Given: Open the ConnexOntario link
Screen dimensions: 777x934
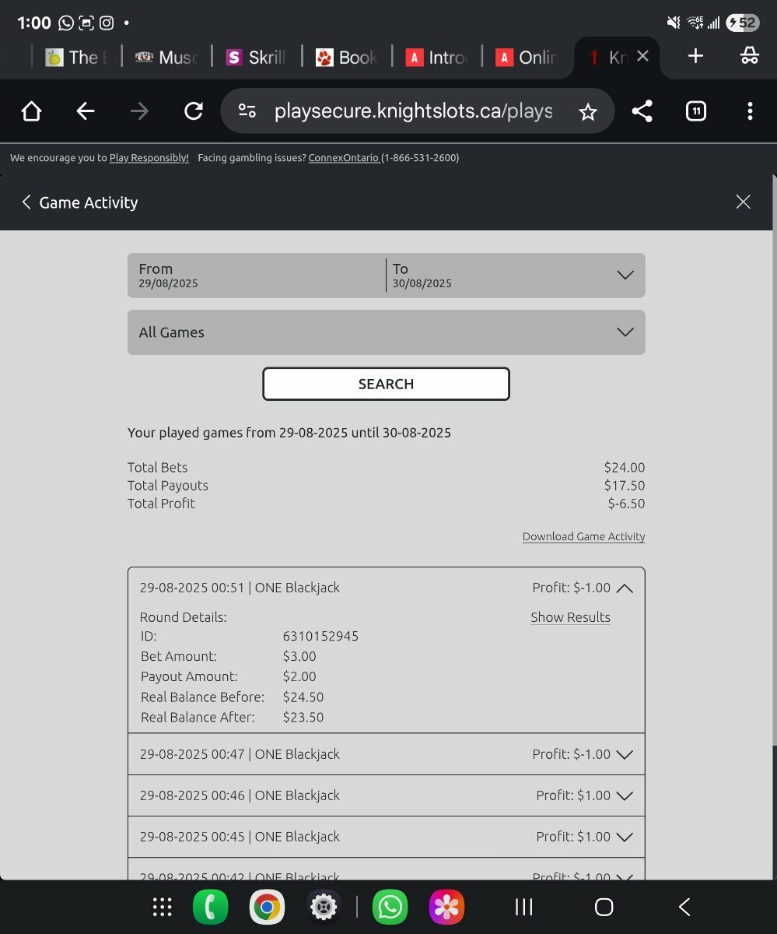Looking at the screenshot, I should (x=344, y=158).
